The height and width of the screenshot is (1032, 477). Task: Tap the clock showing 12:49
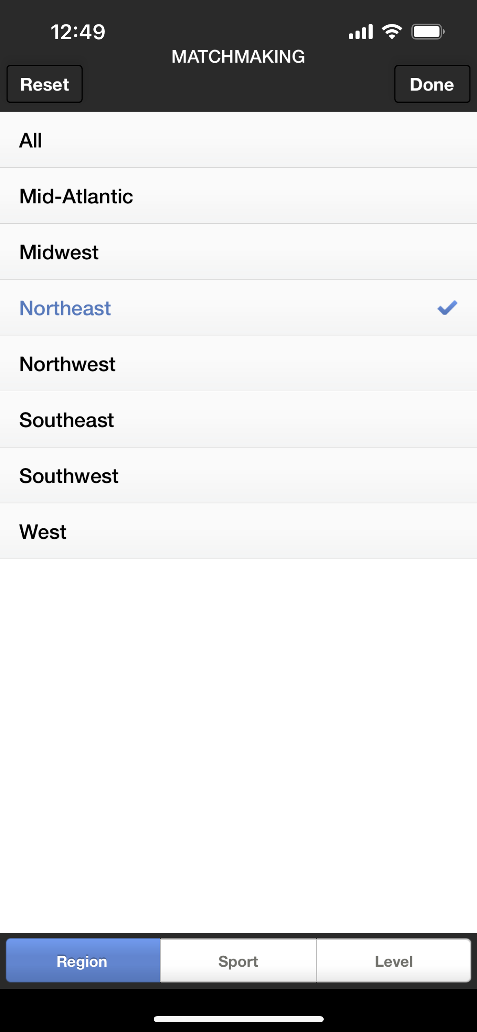(x=78, y=32)
